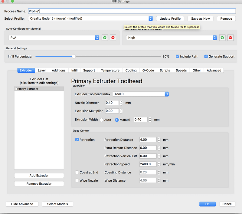Click Select Models button
Image resolution: width=242 pixels, height=214 pixels.
(x=57, y=204)
